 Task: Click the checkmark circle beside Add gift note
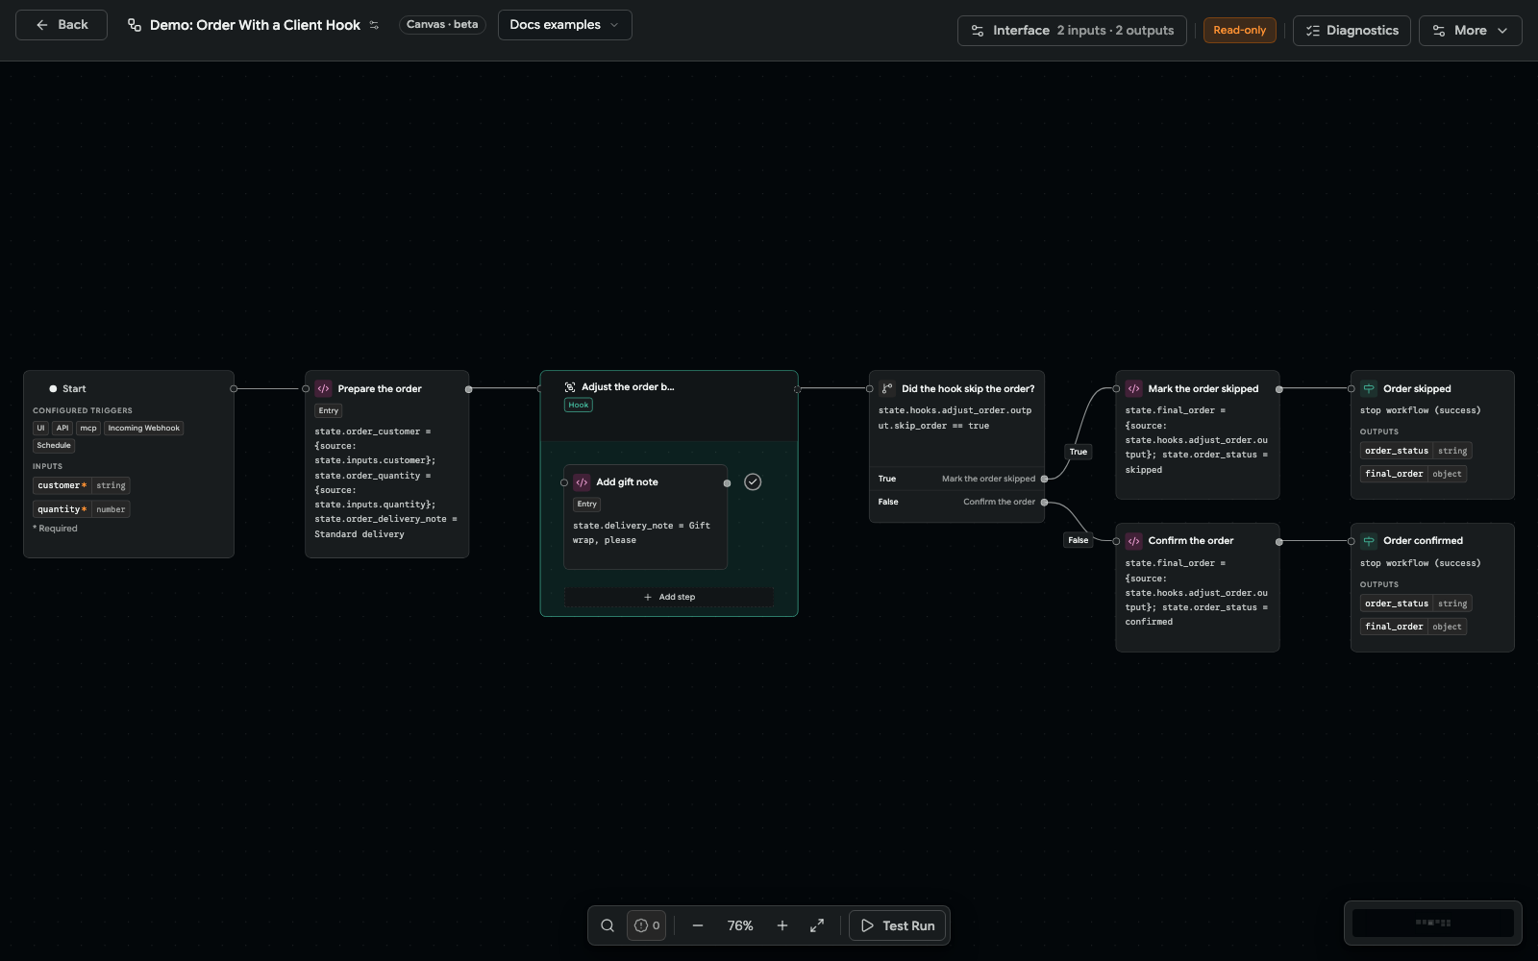(x=753, y=482)
